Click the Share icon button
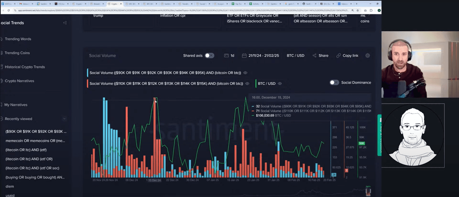Screen dimensions: 459x197 [314, 56]
